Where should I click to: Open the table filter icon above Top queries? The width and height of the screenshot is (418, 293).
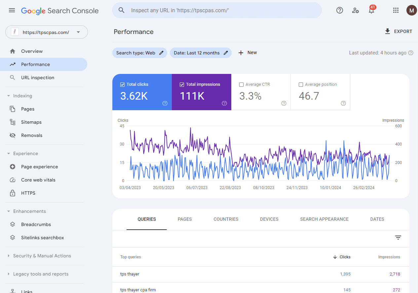[x=398, y=238]
